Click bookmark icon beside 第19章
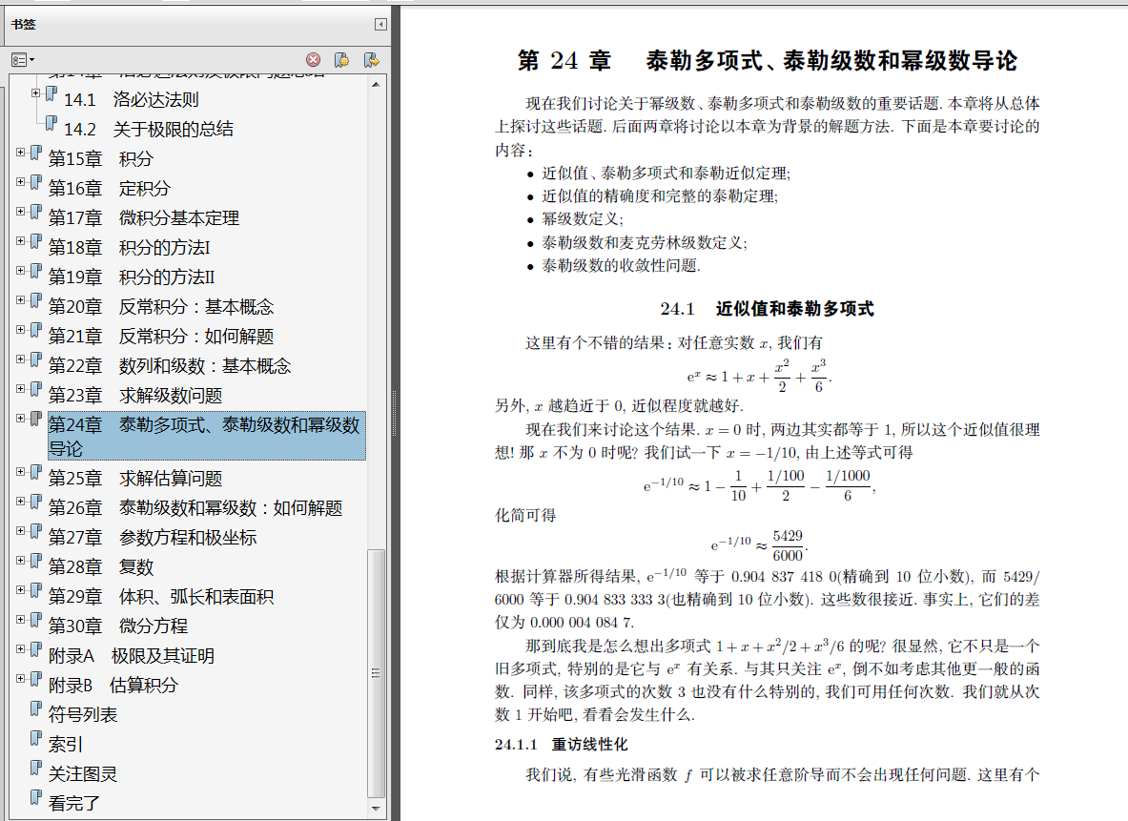1128x821 pixels. [x=36, y=271]
